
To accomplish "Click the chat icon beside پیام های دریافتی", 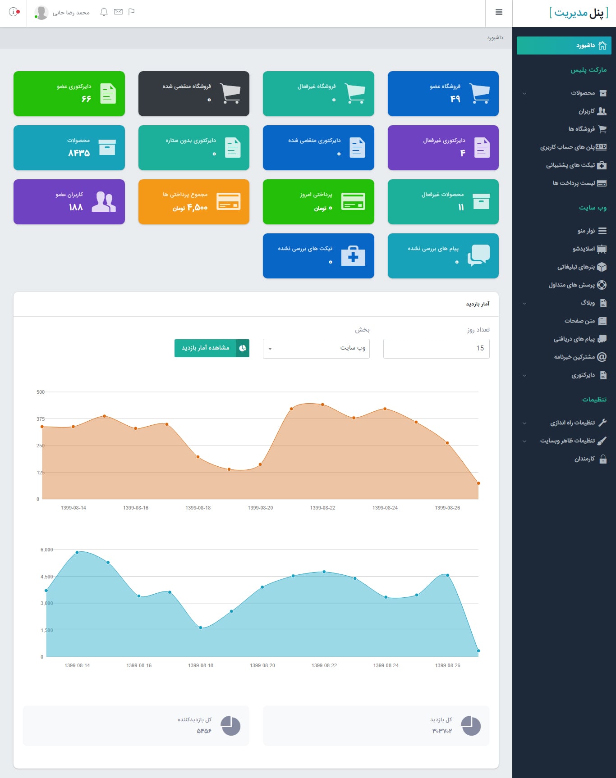I will pos(602,339).
